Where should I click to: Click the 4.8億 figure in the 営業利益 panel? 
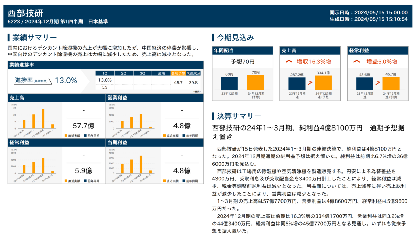pos(182,125)
